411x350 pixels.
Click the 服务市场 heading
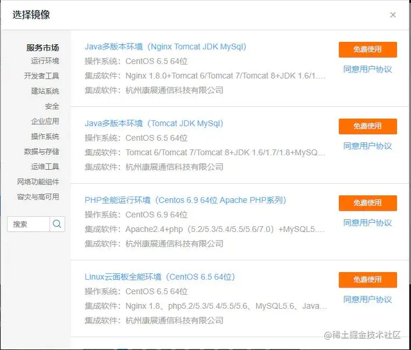(42, 48)
